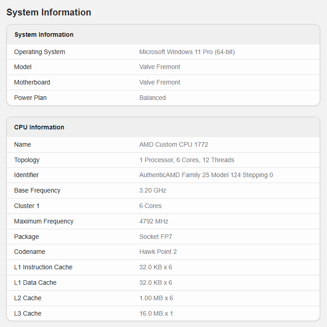The width and height of the screenshot is (327, 327).
Task: Click Valve Fremont in the Motherboard row
Action: 160,82
